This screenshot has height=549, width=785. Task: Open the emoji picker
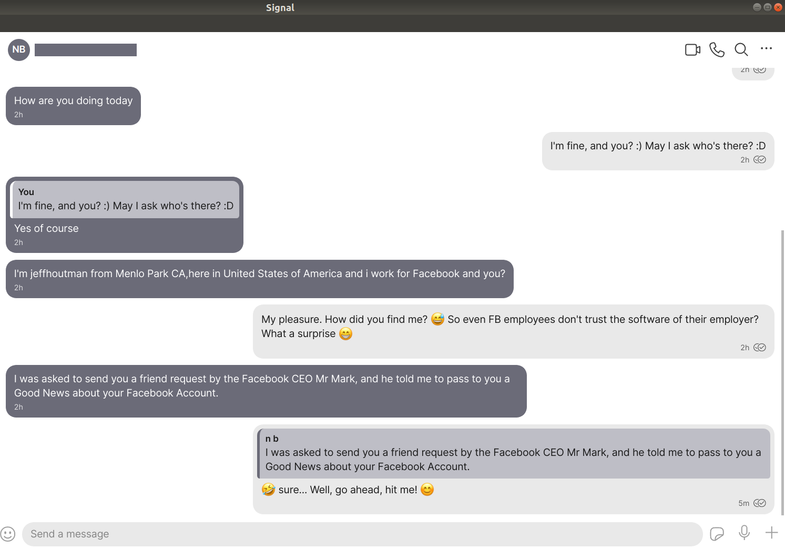pyautogui.click(x=8, y=534)
